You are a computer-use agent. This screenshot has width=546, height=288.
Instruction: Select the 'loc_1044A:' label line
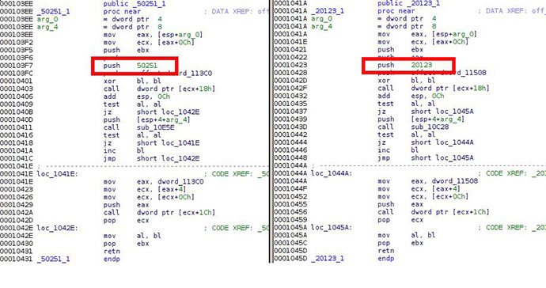click(x=332, y=173)
